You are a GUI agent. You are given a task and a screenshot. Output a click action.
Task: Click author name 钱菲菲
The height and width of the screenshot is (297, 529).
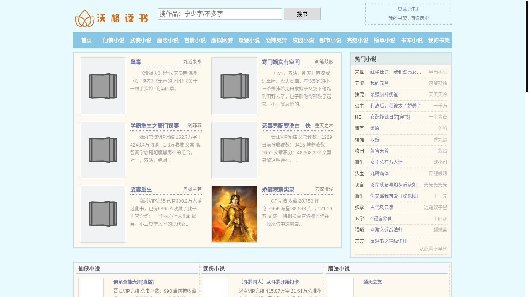pos(195,126)
